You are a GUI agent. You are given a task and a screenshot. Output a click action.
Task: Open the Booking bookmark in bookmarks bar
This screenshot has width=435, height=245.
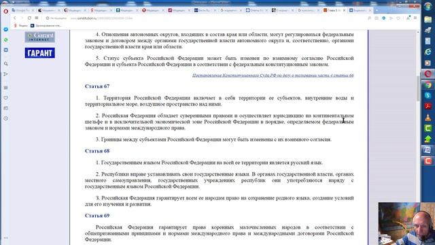coord(46,26)
